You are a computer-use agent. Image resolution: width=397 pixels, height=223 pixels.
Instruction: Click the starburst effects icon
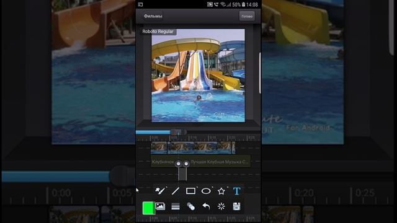[221, 206]
